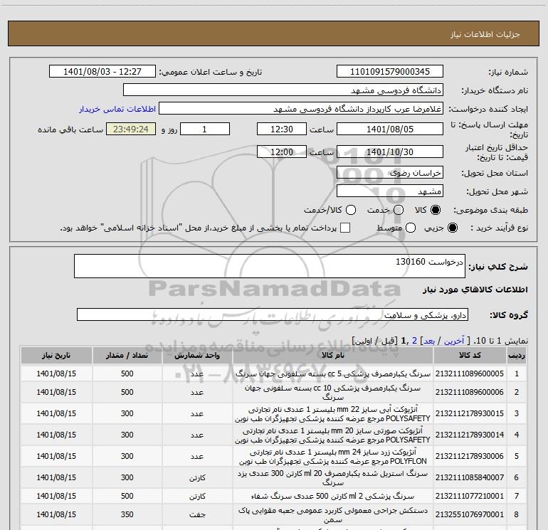Click the کد کالا column header
Image resolution: width=548 pixels, height=530 pixels.
click(470, 355)
